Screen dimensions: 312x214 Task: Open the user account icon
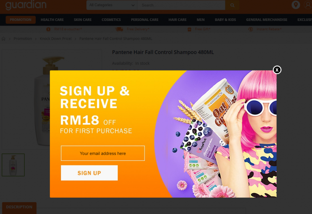click(308, 5)
